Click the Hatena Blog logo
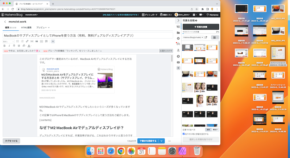This screenshot has width=290, height=158. coord(12,15)
